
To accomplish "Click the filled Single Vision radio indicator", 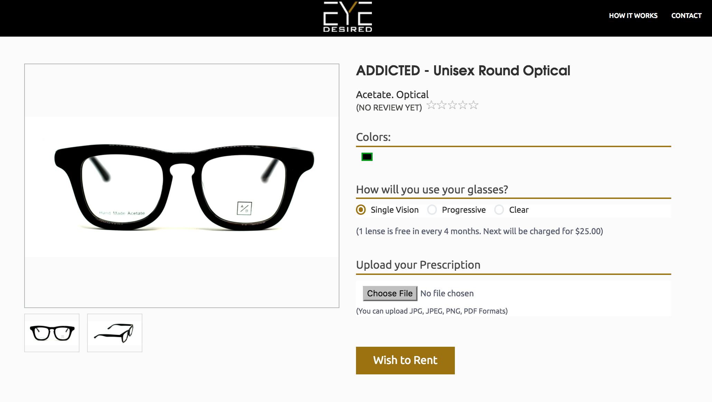I will click(x=360, y=210).
